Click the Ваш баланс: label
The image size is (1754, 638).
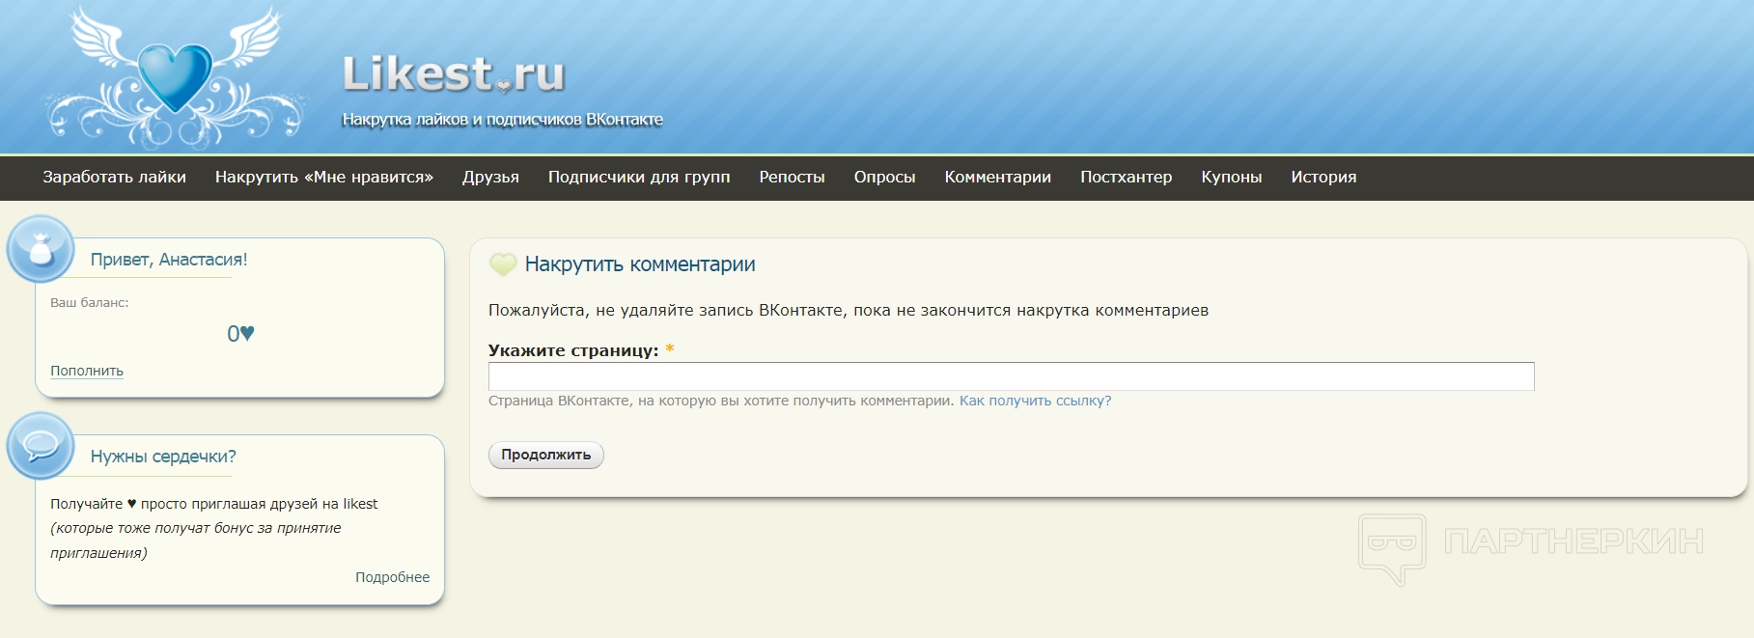(x=90, y=303)
